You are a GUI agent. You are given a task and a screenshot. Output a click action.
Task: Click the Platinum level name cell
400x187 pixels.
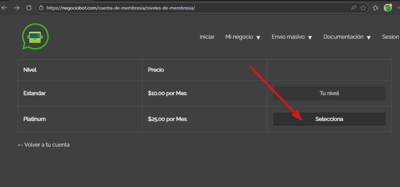pos(35,119)
